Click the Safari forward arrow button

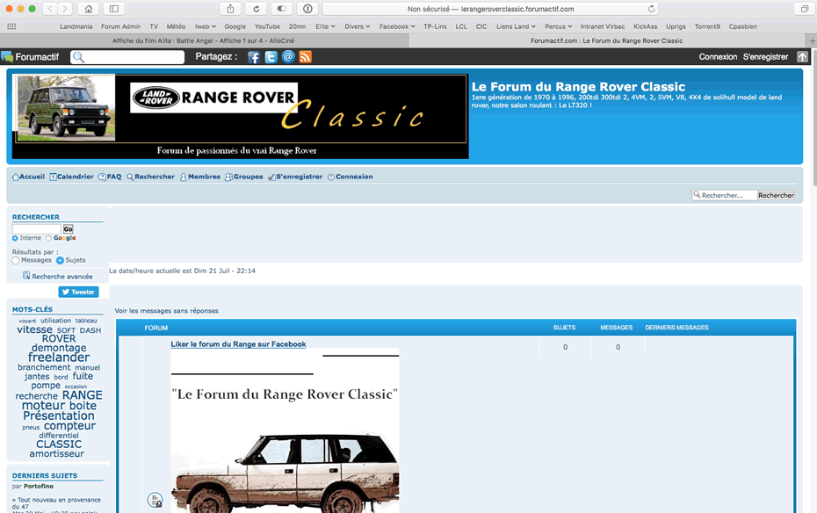click(65, 9)
